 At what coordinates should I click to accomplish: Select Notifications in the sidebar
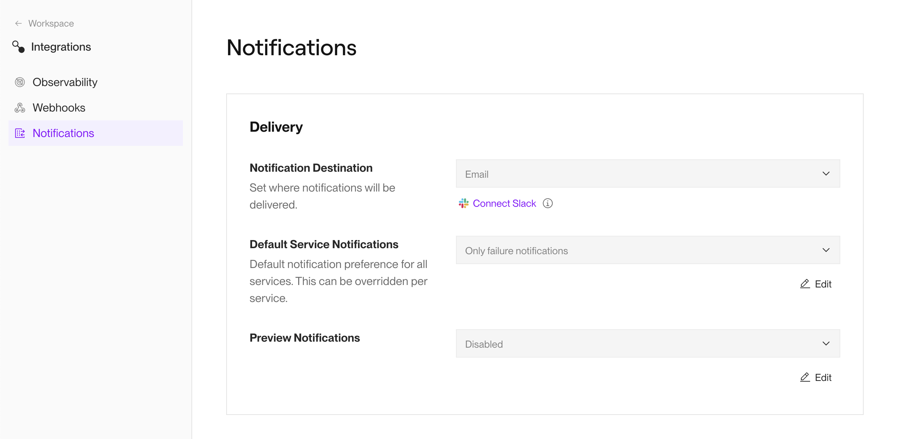(x=63, y=133)
